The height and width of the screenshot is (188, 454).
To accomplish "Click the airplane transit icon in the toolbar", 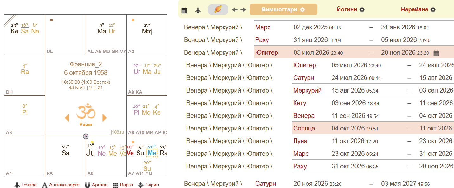I will [x=198, y=10].
